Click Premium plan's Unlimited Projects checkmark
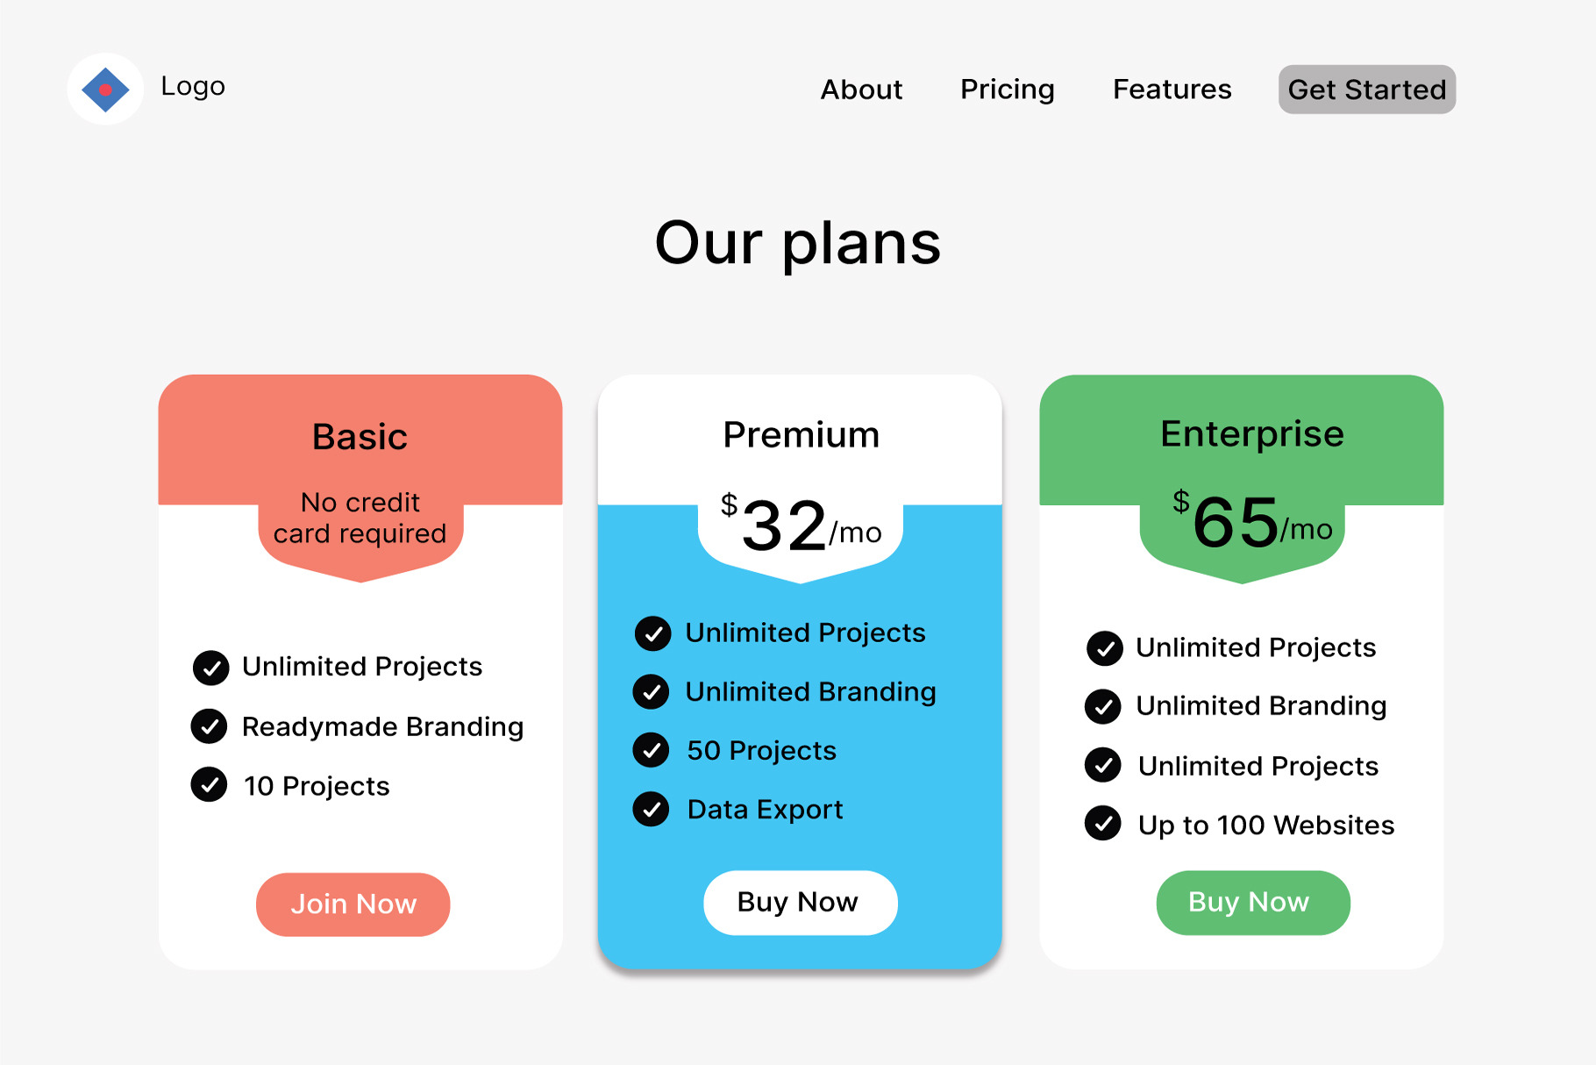 653,633
